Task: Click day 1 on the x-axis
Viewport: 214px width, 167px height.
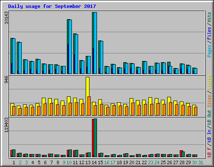Action: pyautogui.click(x=14, y=162)
